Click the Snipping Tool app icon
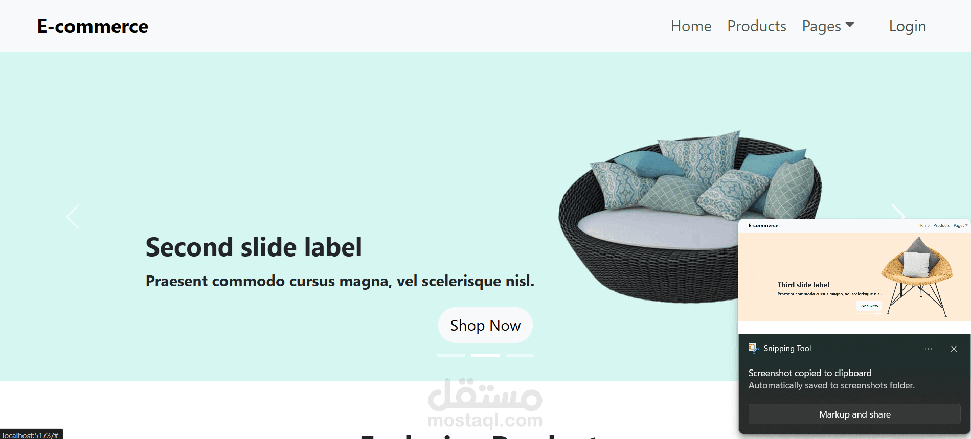The width and height of the screenshot is (971, 439). pos(753,349)
